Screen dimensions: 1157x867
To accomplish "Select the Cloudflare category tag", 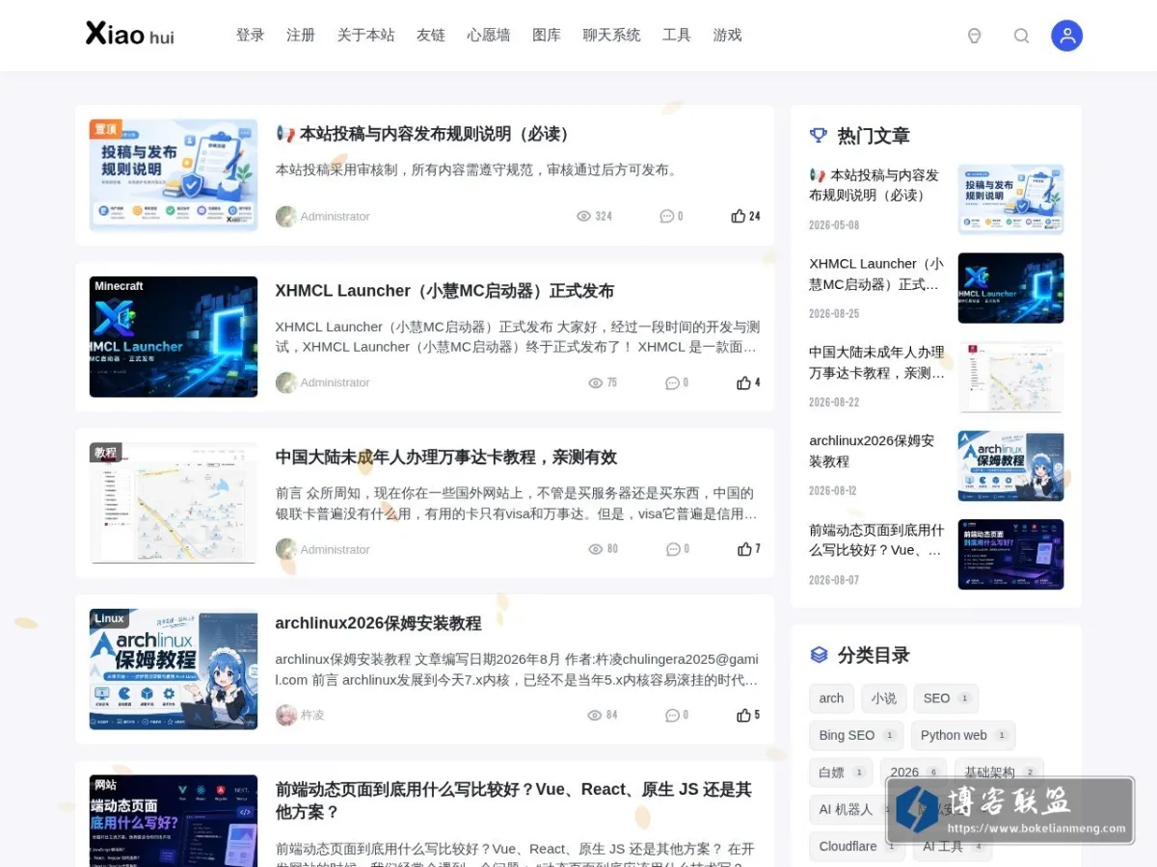I will click(x=858, y=846).
